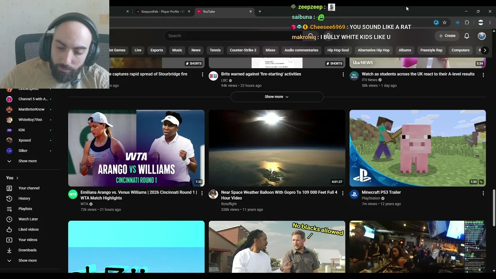The height and width of the screenshot is (279, 496).
Task: Open the YouTube notifications bell
Action: point(467,36)
